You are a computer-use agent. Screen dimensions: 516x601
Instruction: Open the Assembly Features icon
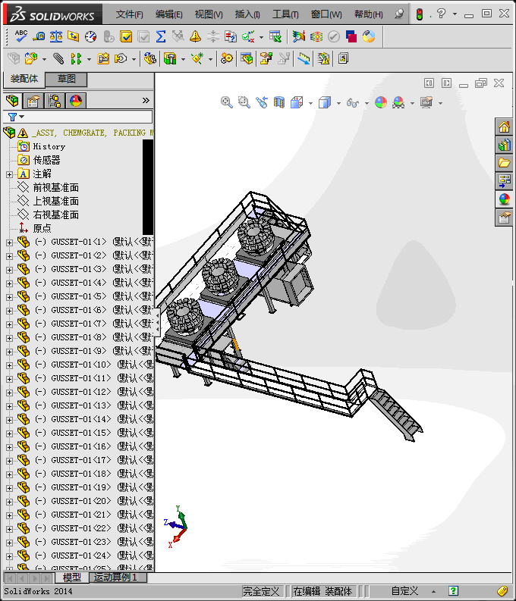(x=169, y=58)
